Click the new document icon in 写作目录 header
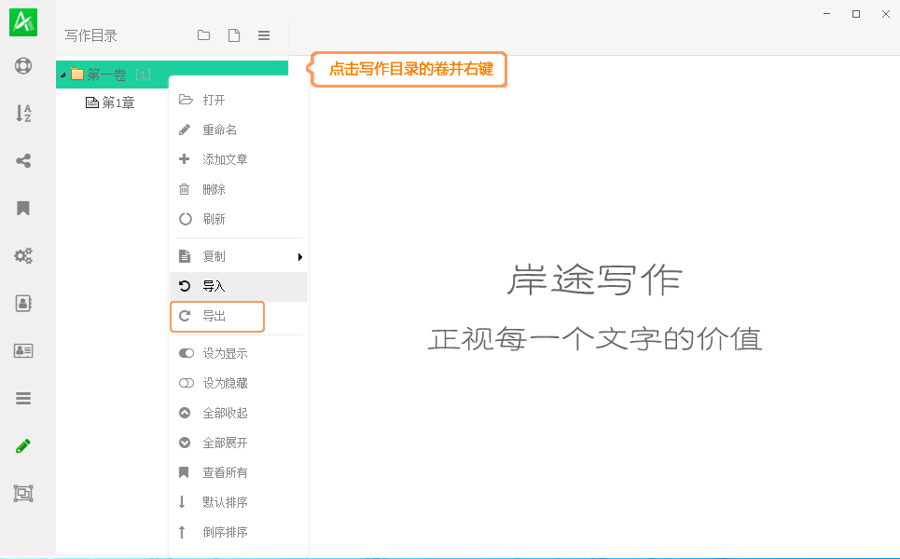The height and width of the screenshot is (559, 900). [234, 35]
